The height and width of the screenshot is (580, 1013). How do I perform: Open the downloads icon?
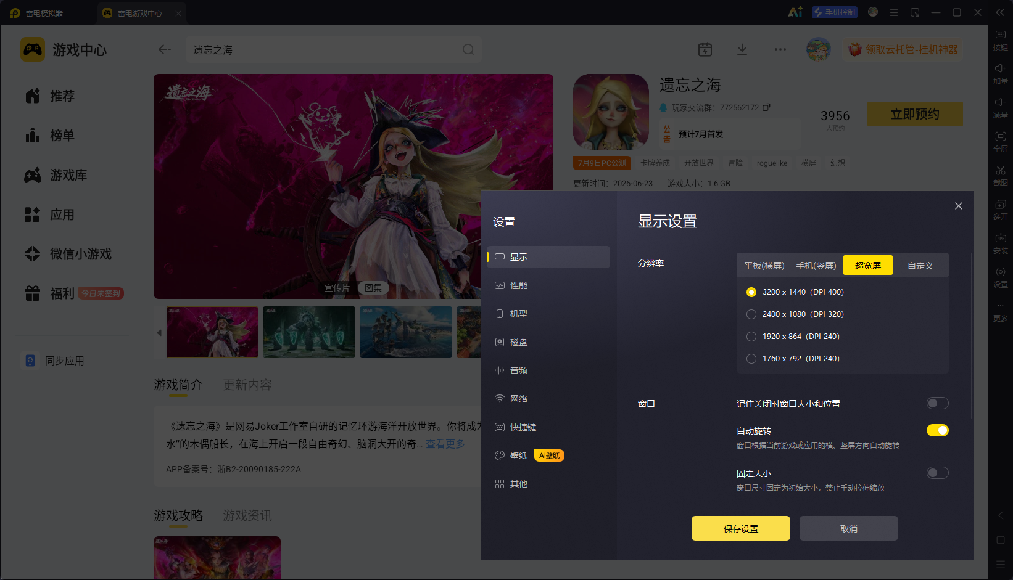tap(742, 49)
